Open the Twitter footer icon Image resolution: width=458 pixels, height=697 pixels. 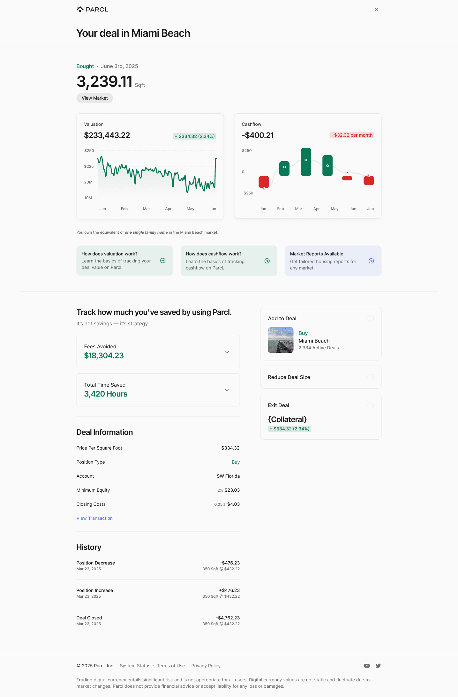[378, 666]
